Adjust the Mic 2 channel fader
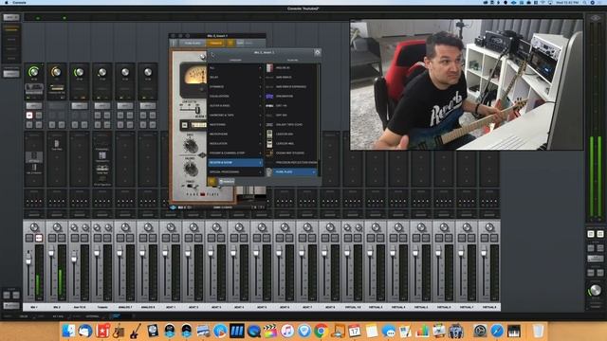 click(x=51, y=252)
